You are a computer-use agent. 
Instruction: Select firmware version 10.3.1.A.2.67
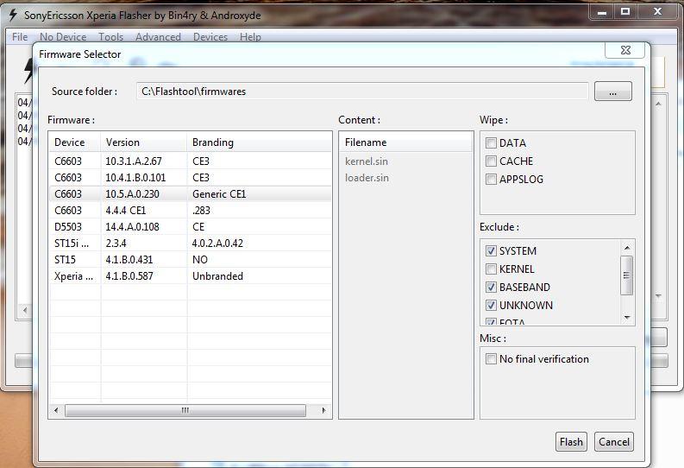[191, 161]
